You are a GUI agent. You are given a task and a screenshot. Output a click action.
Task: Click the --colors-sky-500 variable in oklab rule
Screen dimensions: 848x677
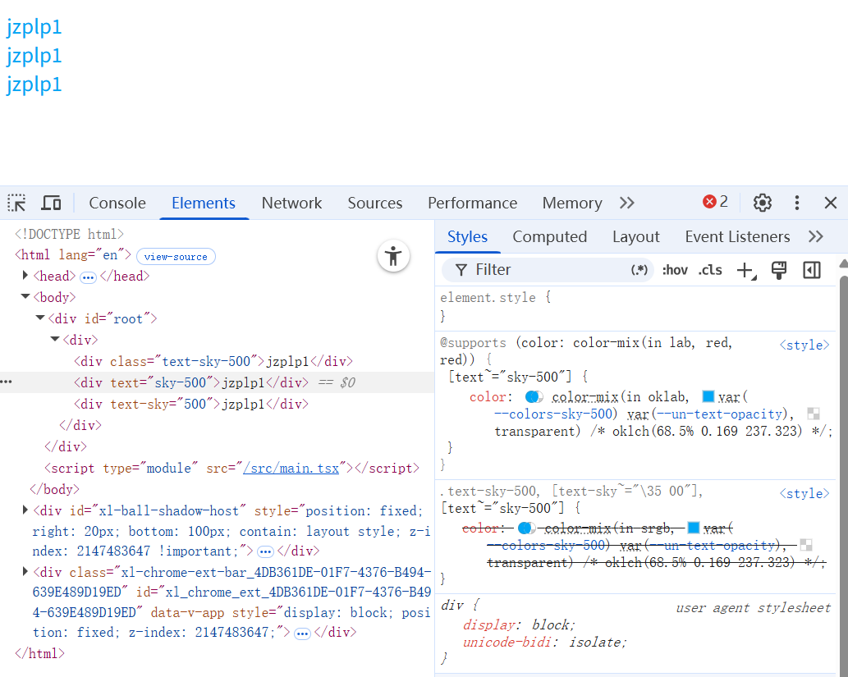(x=552, y=414)
